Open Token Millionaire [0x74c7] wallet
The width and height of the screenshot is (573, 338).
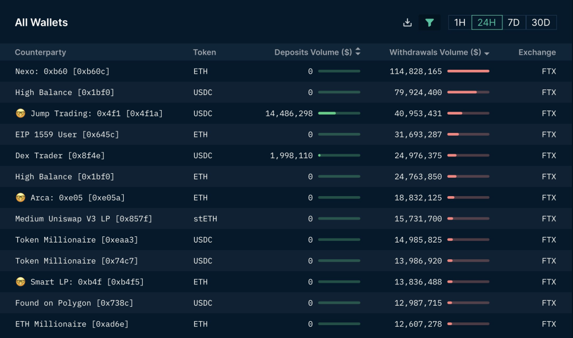click(x=76, y=261)
